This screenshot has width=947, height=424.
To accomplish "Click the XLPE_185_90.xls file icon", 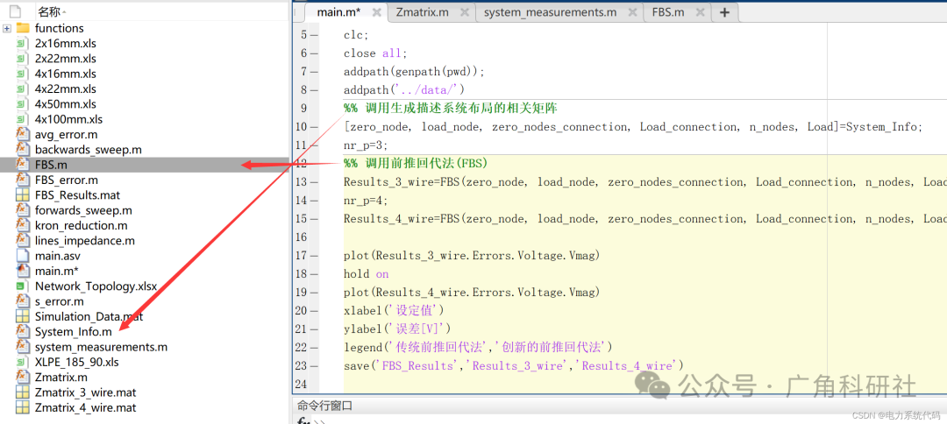I will [22, 362].
